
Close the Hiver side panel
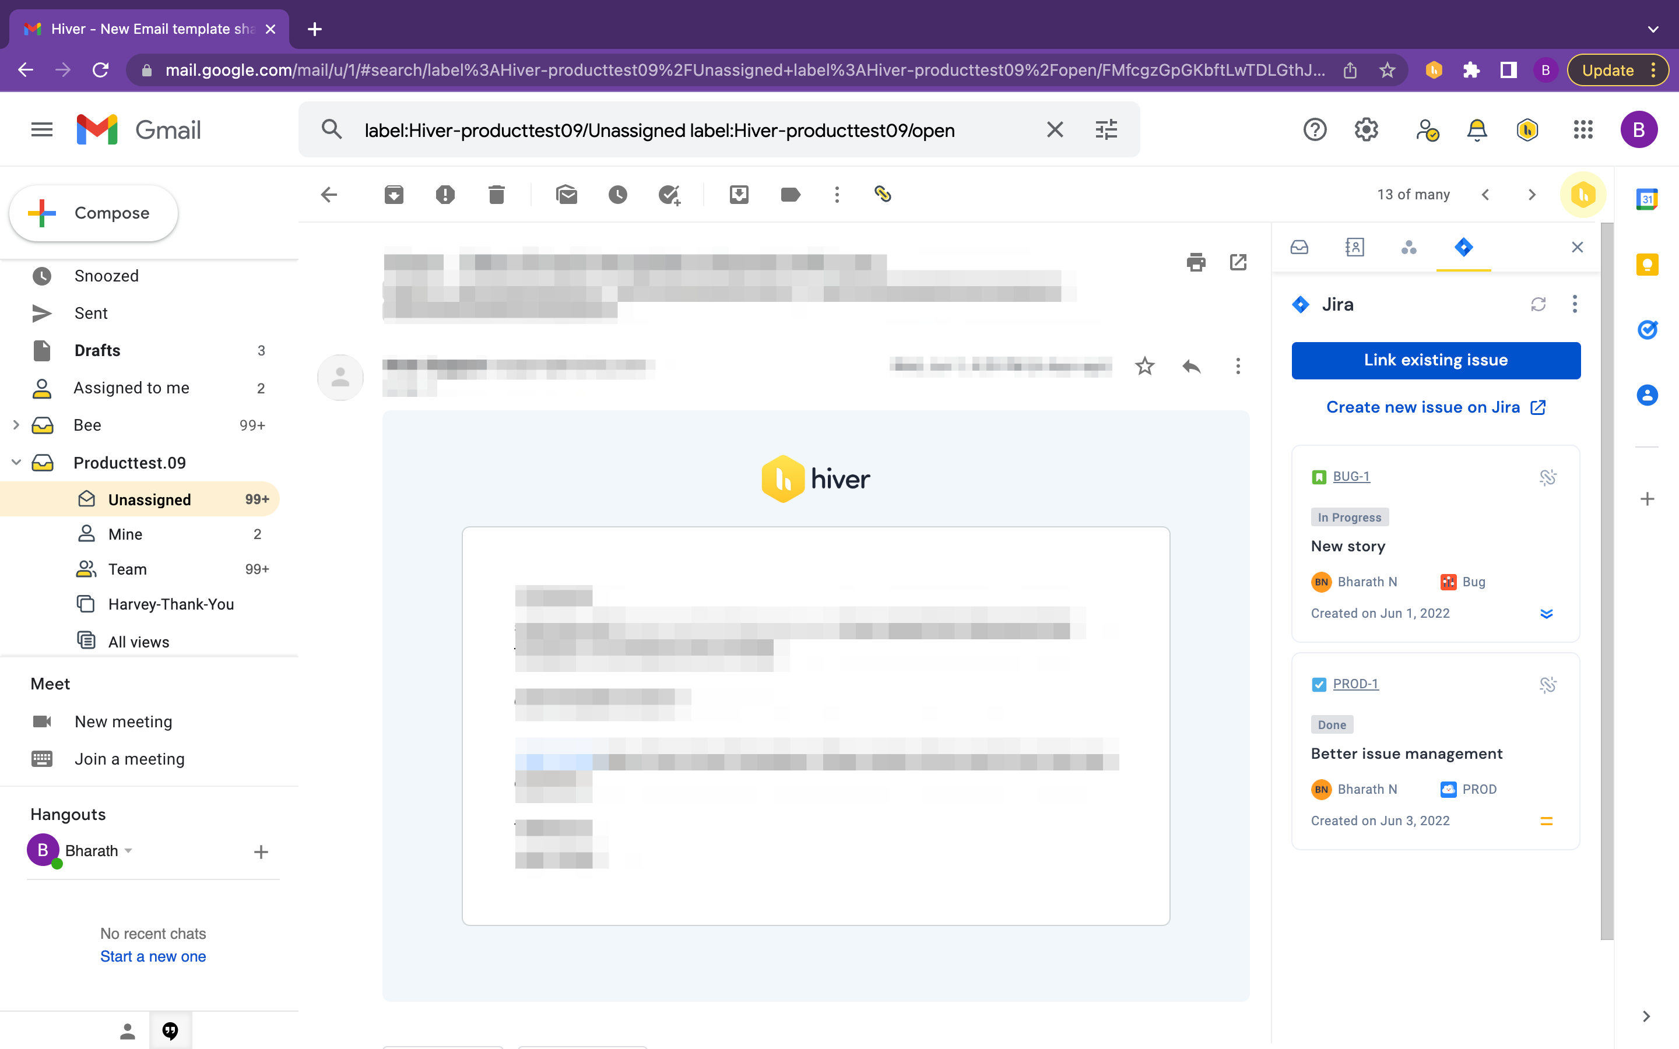pyautogui.click(x=1577, y=247)
